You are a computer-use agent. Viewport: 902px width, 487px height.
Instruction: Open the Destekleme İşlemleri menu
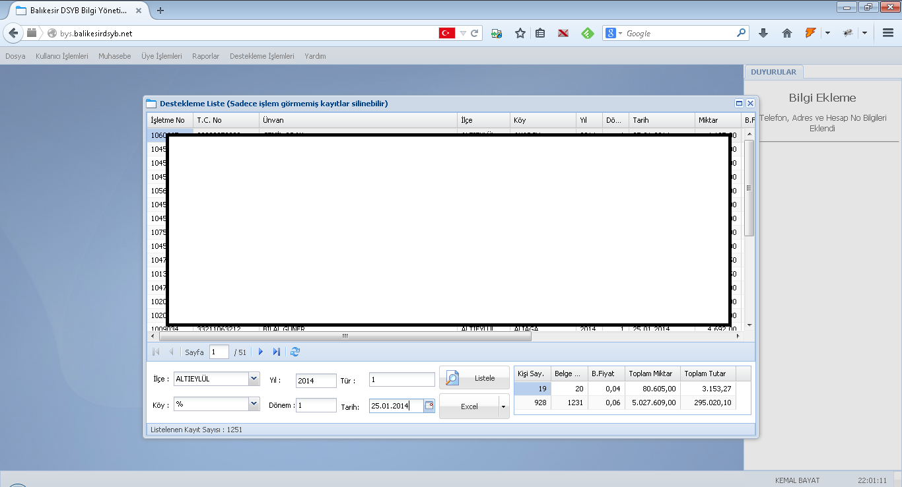point(261,56)
